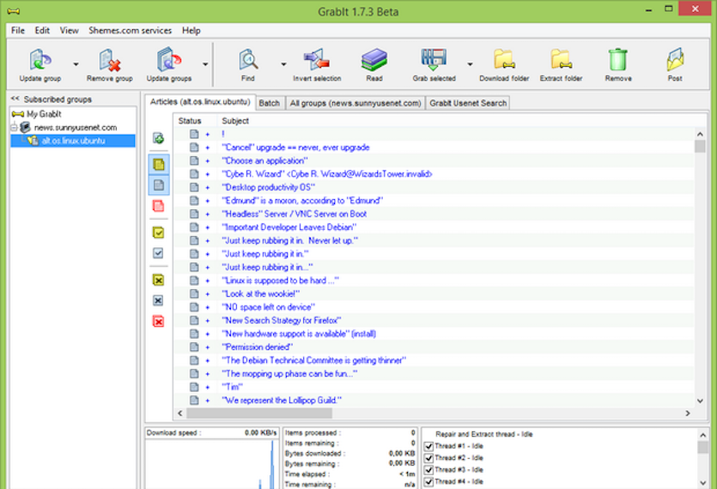Toggle the Thread #2 checkbox
The image size is (717, 489).
tap(428, 458)
